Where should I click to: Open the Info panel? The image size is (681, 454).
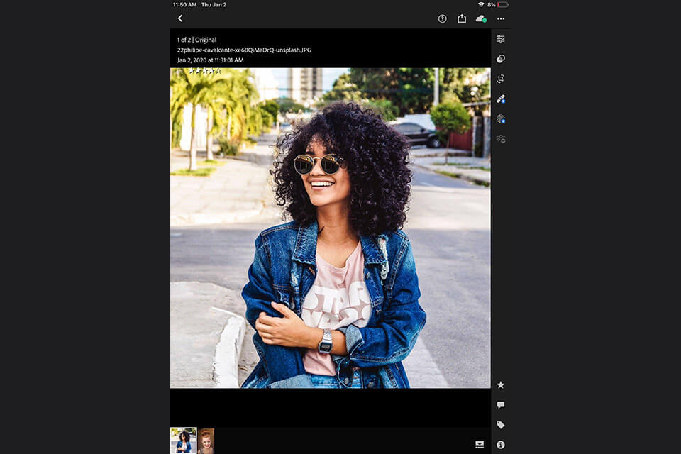[x=501, y=443]
